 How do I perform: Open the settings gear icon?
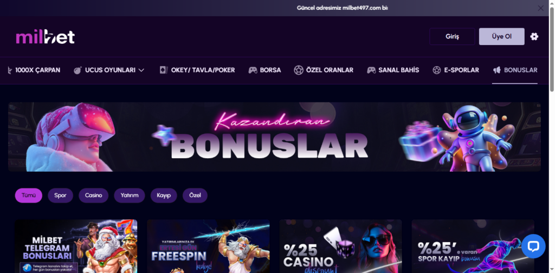tap(534, 36)
